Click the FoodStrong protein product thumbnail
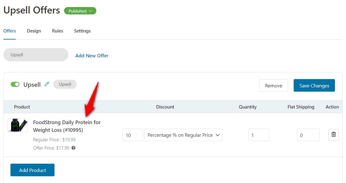The height and width of the screenshot is (183, 346). pos(17,126)
